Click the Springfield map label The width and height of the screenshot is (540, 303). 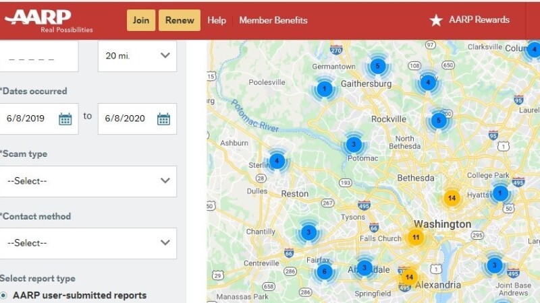[373, 294]
